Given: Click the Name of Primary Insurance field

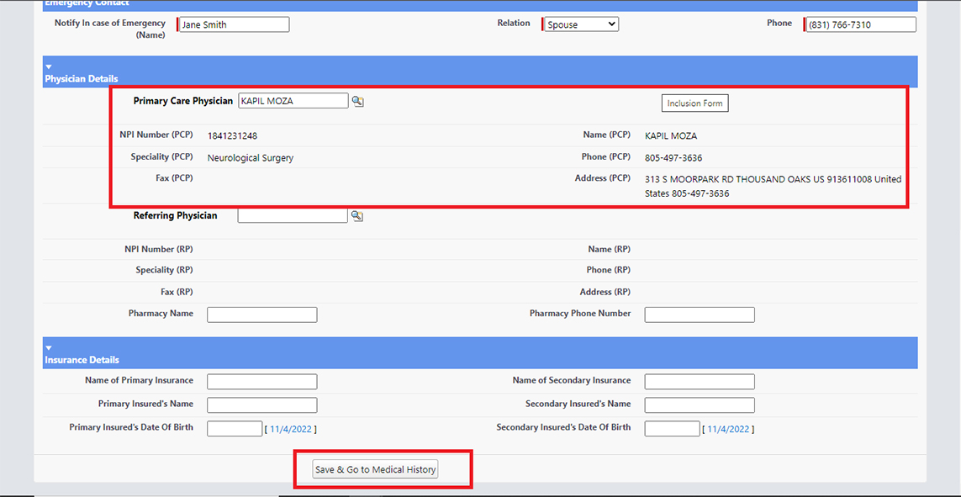Looking at the screenshot, I should pyautogui.click(x=261, y=382).
